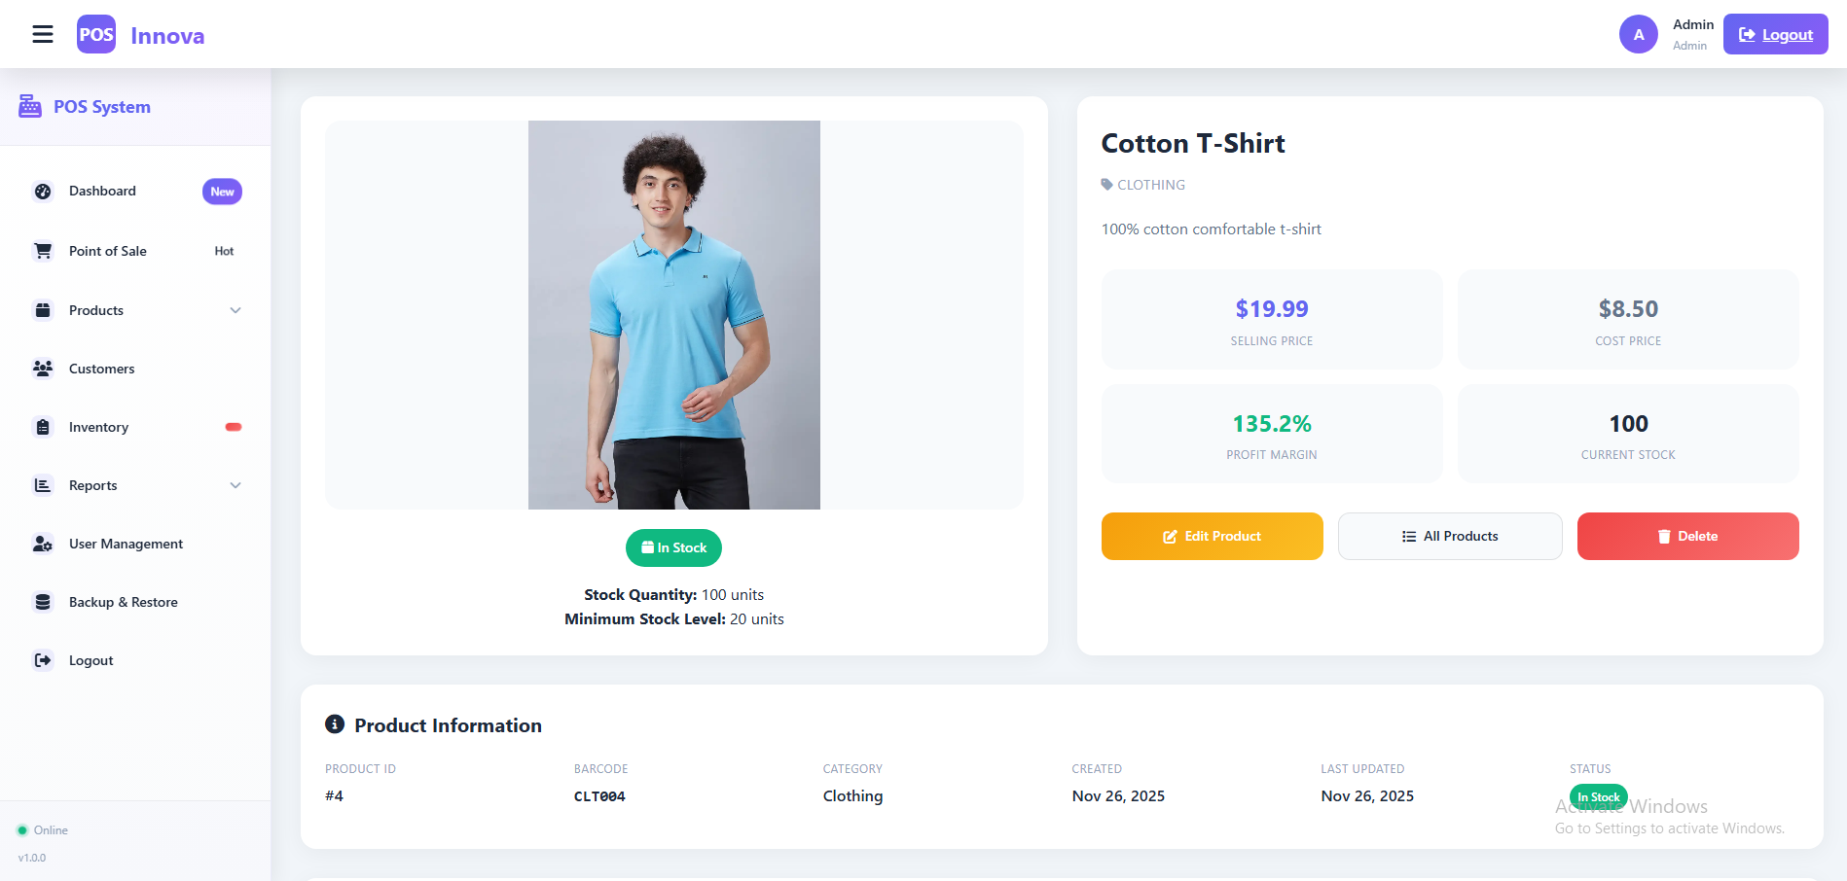
Task: Click the top-right Logout link
Action: pyautogui.click(x=1776, y=35)
